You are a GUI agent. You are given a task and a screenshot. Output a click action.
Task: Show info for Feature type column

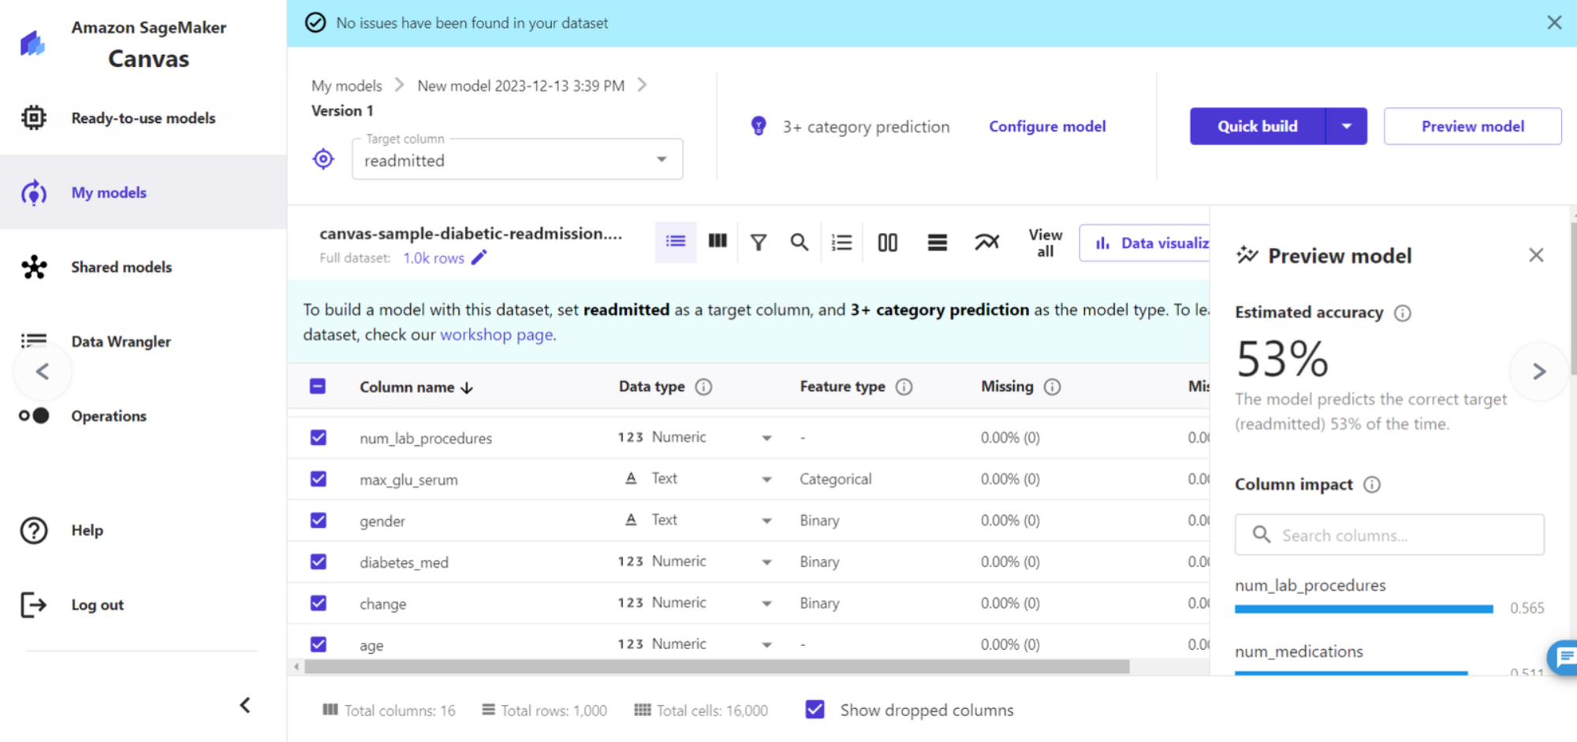point(904,387)
